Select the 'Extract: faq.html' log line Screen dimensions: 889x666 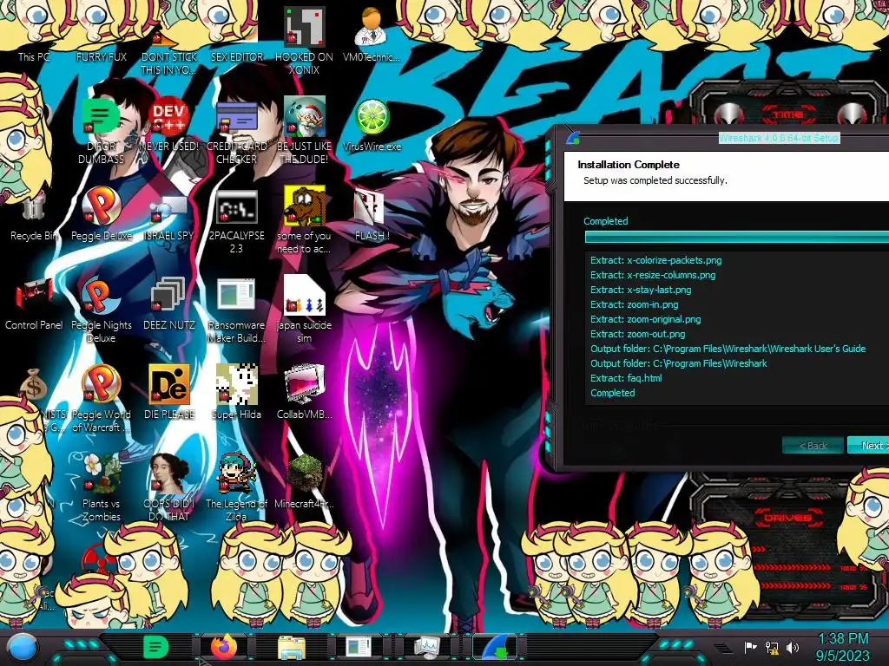[x=626, y=378]
